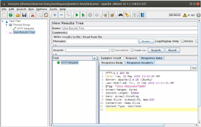
Task: Expand all nodes with plus icon
Action: click(x=55, y=15)
